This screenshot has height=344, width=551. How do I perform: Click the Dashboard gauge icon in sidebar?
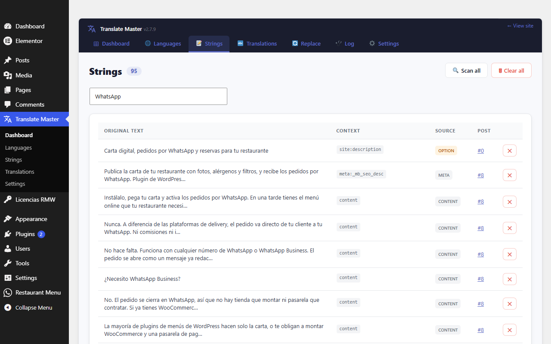8,26
